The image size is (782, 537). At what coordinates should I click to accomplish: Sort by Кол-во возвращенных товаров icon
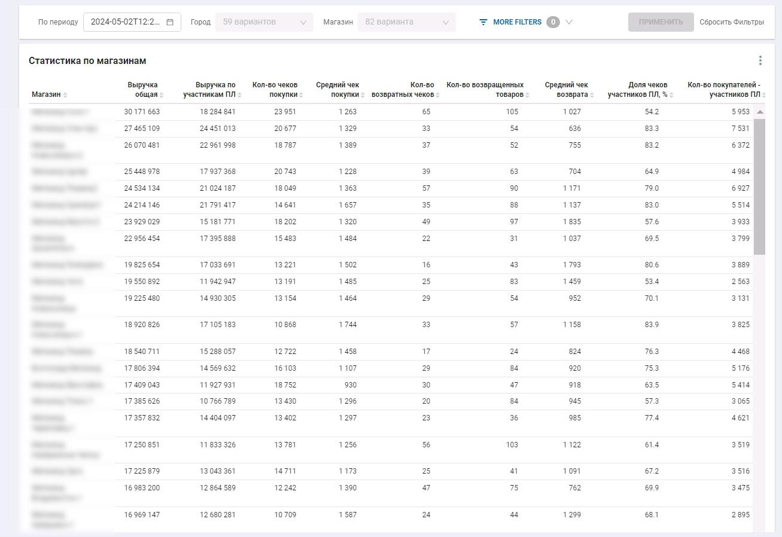pyautogui.click(x=527, y=95)
